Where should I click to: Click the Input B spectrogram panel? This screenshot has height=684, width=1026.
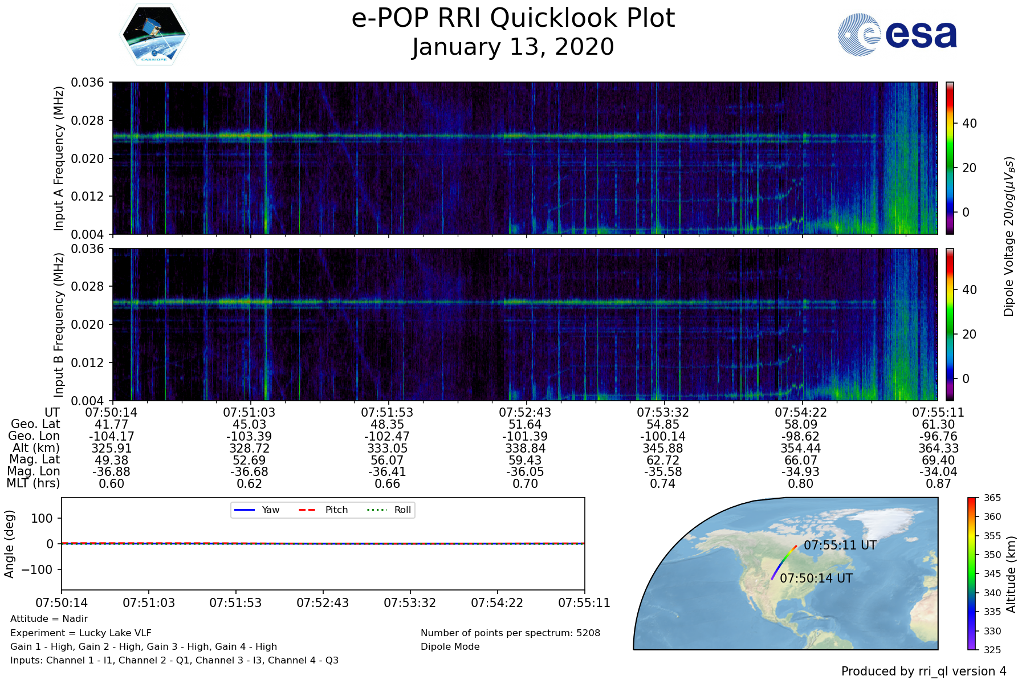524,324
